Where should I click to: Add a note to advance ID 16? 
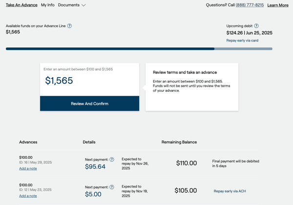pos(28,168)
